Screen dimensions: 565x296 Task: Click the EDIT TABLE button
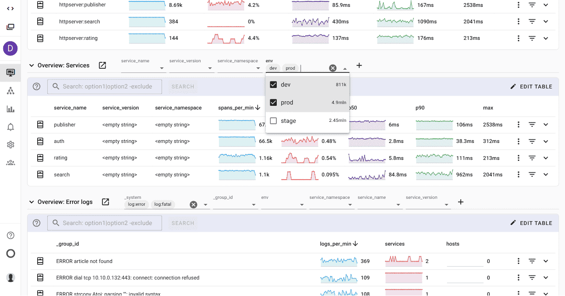(531, 86)
